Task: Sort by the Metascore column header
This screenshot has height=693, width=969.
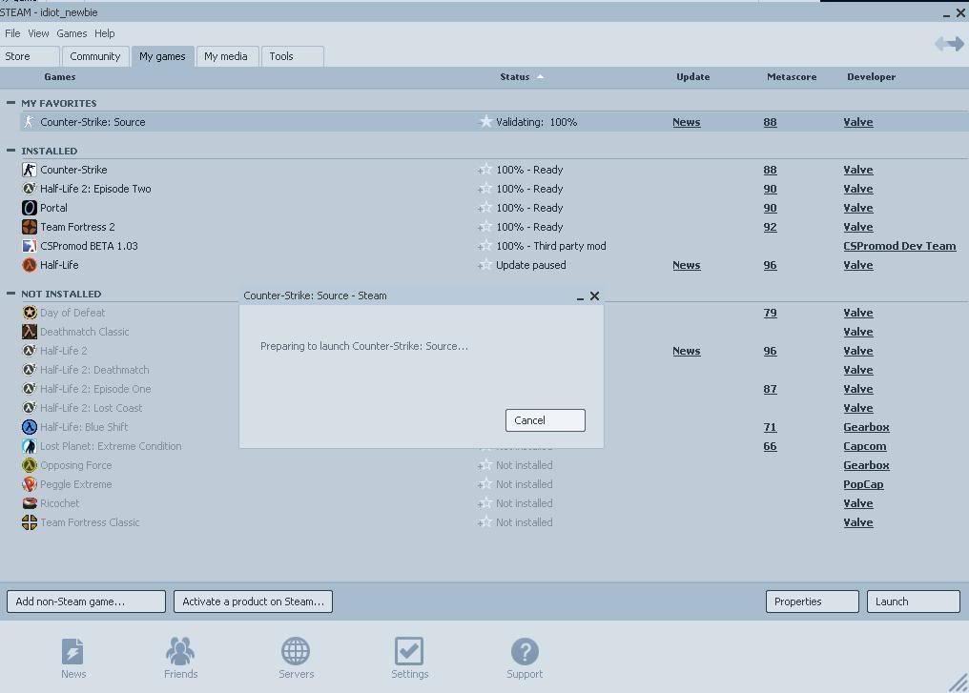Action: click(x=792, y=76)
